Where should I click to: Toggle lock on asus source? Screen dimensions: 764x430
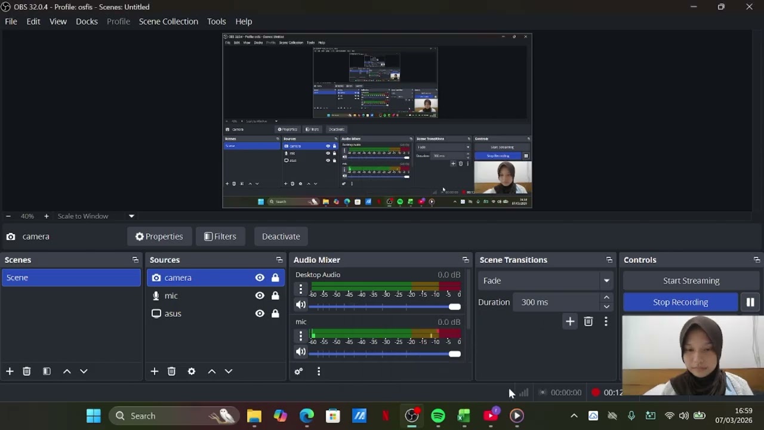coord(275,314)
